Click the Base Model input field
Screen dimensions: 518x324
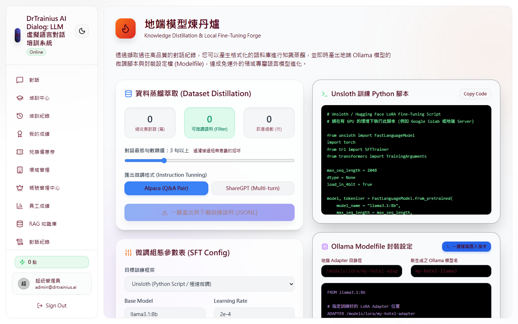click(165, 314)
